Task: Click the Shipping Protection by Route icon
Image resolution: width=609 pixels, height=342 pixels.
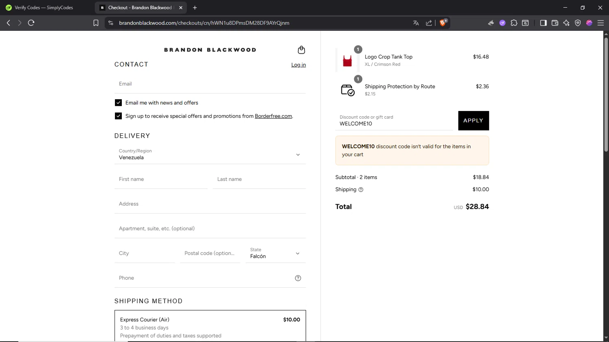Action: click(x=348, y=90)
